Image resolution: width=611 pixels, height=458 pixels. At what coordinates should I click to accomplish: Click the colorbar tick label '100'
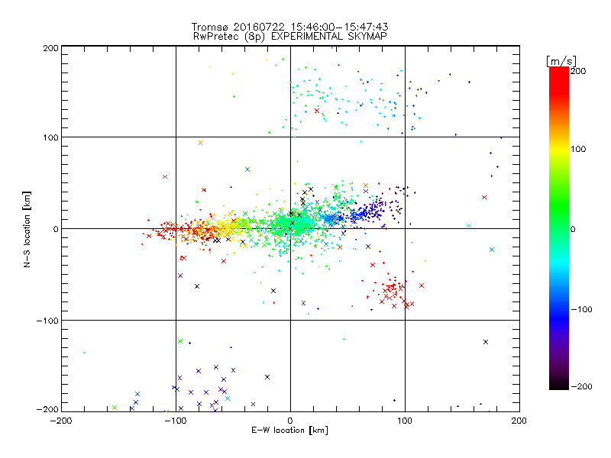[578, 149]
